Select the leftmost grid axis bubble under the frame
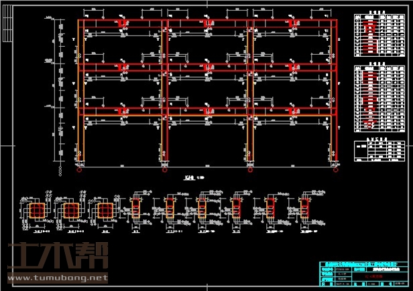413x291 pixels. coord(80,170)
